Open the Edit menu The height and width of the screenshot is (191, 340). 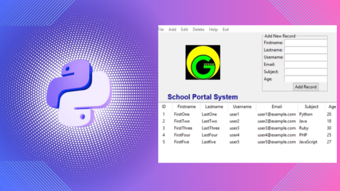184,29
